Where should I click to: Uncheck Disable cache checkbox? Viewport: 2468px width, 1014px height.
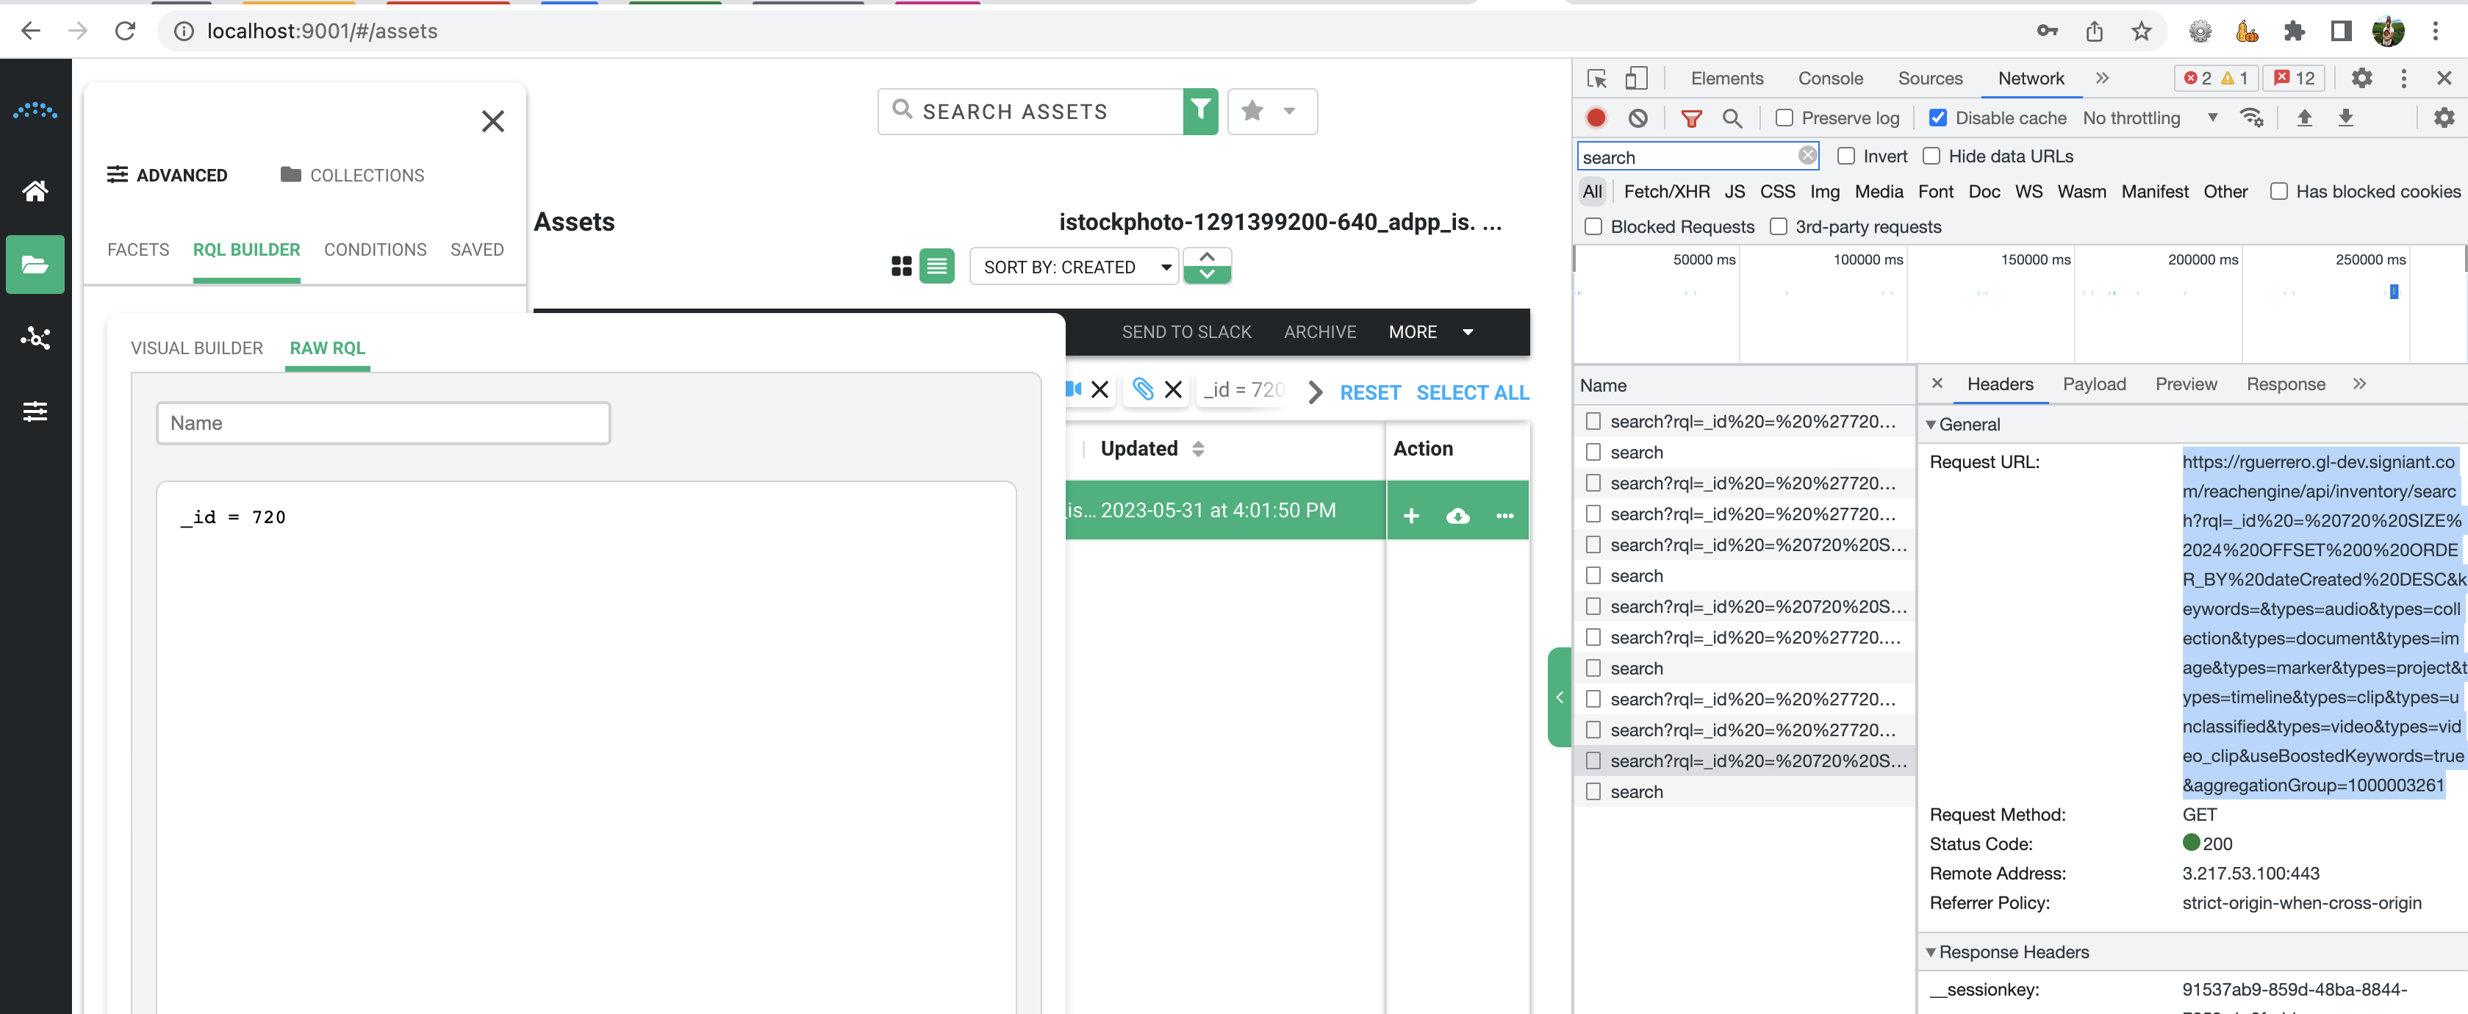1937,118
